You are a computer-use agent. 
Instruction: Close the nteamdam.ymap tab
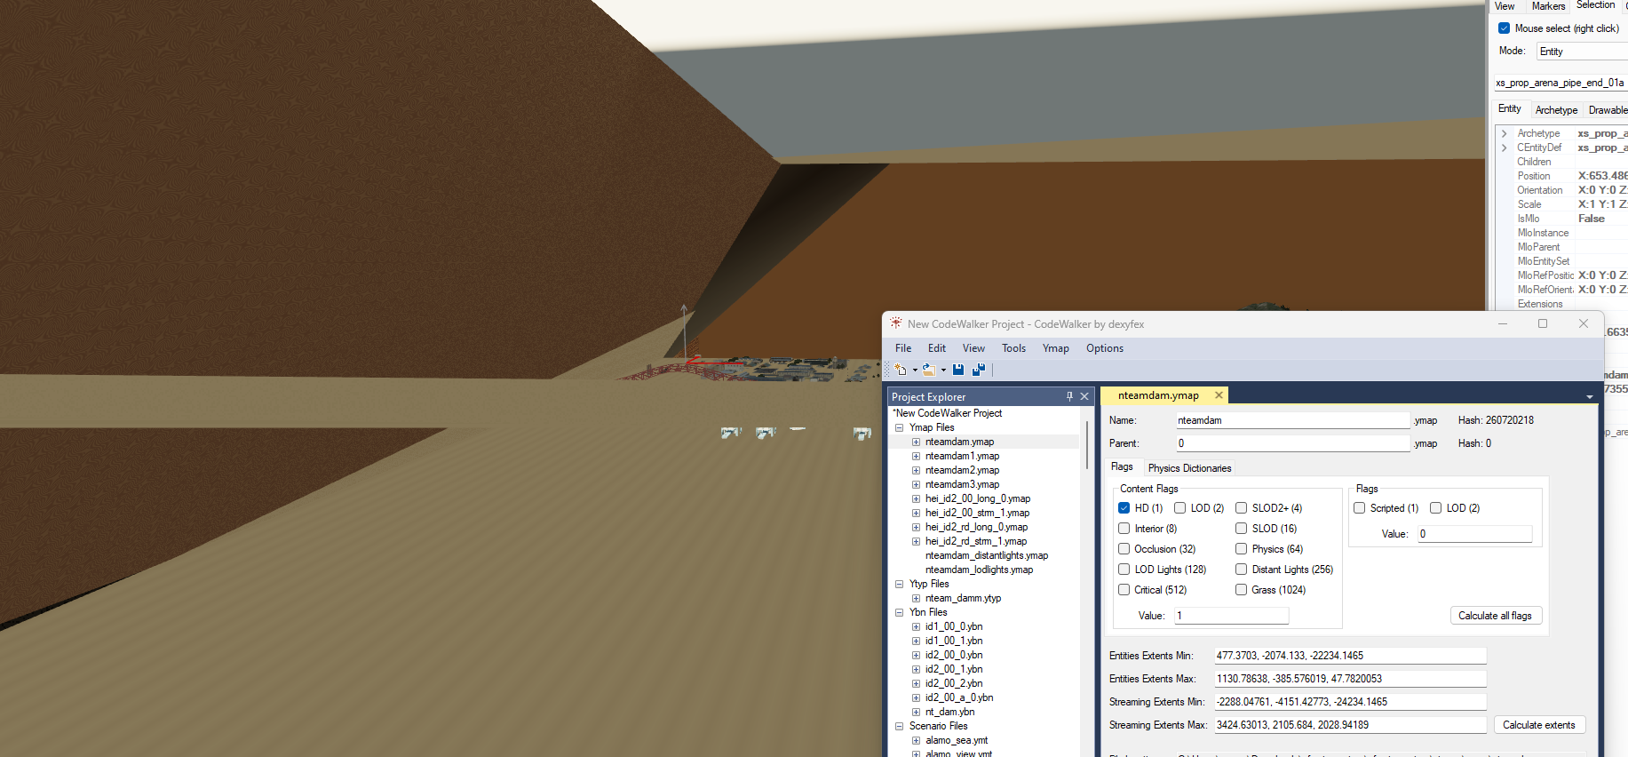coord(1219,395)
